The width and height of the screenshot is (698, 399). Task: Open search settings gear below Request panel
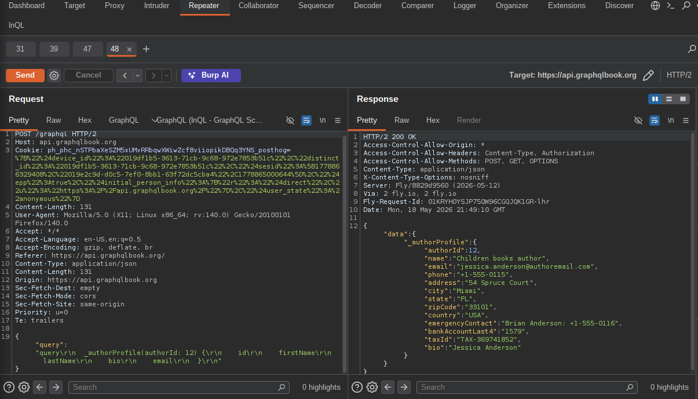24,387
